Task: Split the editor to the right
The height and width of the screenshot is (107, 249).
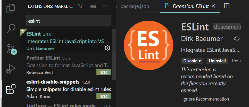Action: (x=227, y=6)
